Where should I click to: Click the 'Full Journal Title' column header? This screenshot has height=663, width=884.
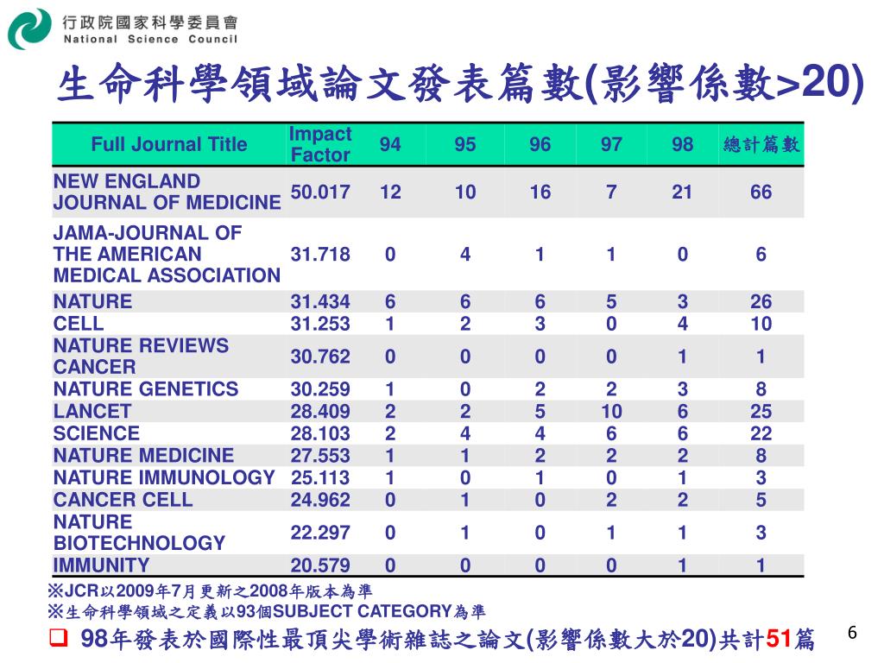(169, 144)
